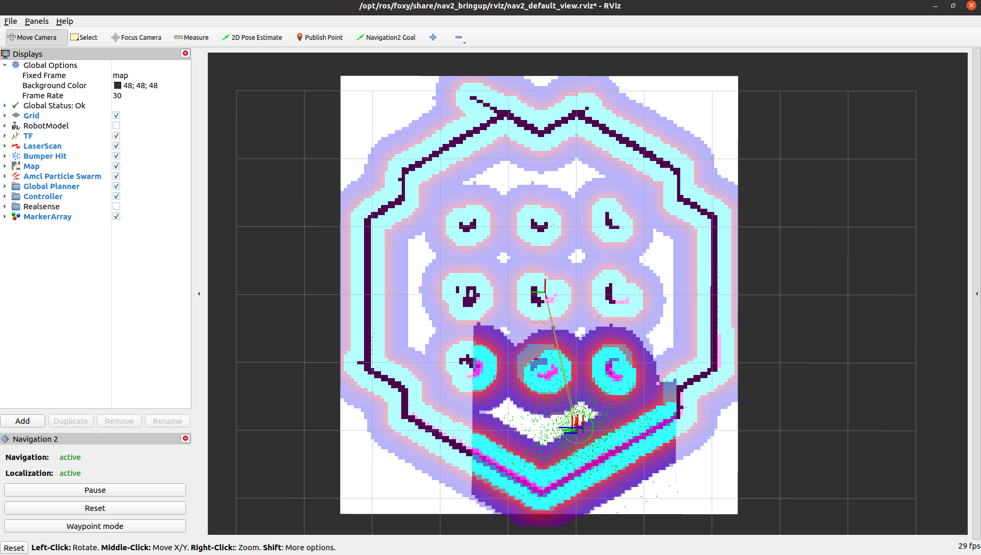981x555 pixels.
Task: Activate the Measure tool
Action: pyautogui.click(x=191, y=37)
